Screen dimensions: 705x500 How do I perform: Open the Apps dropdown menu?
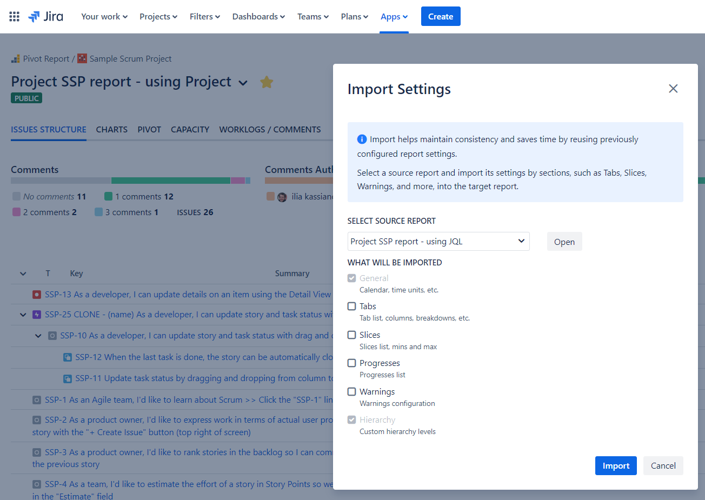[394, 17]
